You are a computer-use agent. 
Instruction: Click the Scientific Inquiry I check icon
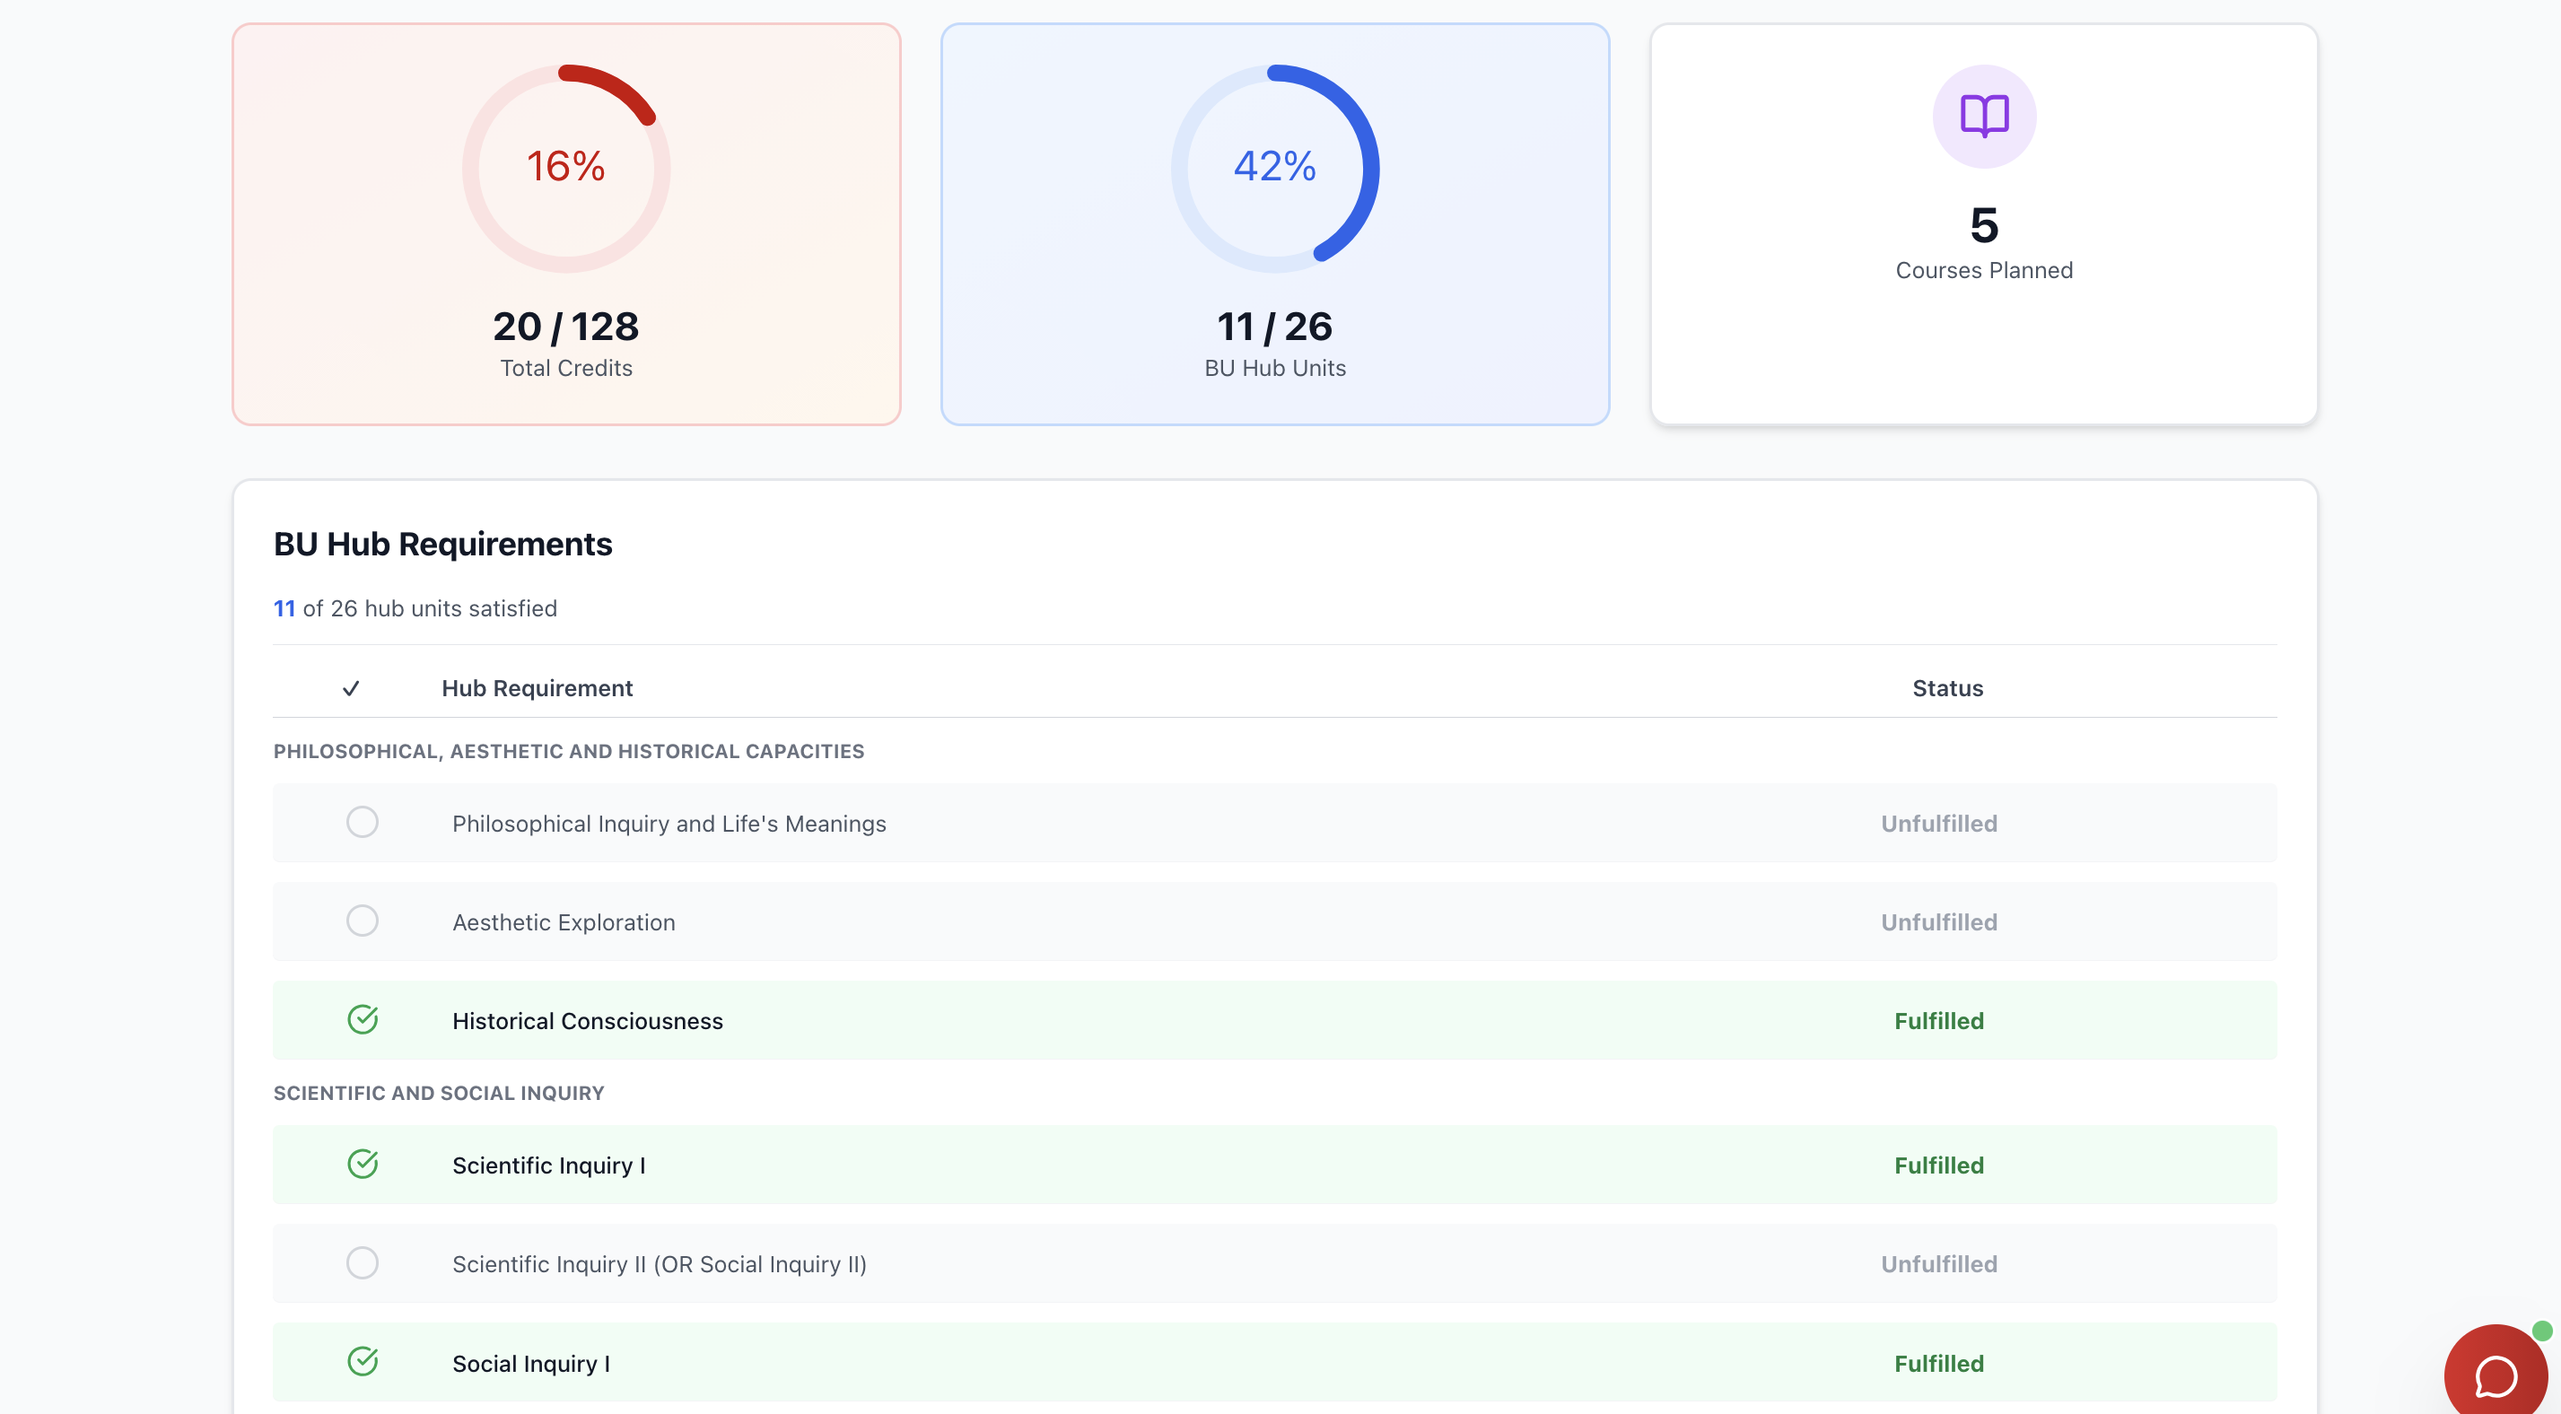click(x=363, y=1164)
